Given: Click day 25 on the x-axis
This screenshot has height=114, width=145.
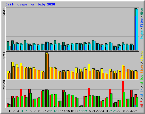Looking at the screenshot, I should [110, 111].
